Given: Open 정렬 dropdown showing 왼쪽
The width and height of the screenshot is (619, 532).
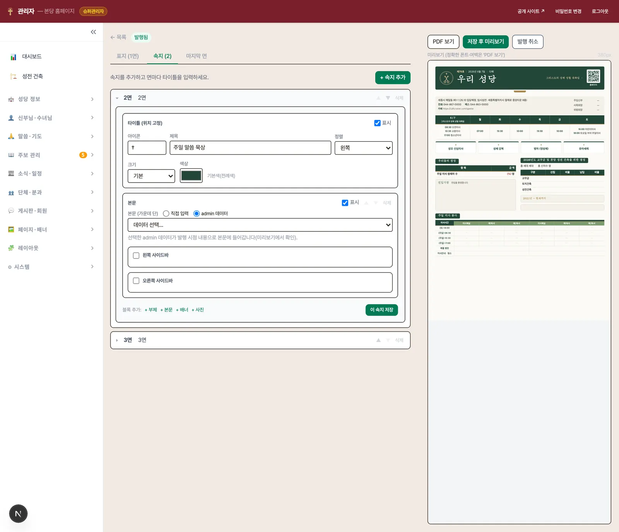Looking at the screenshot, I should pos(364,148).
